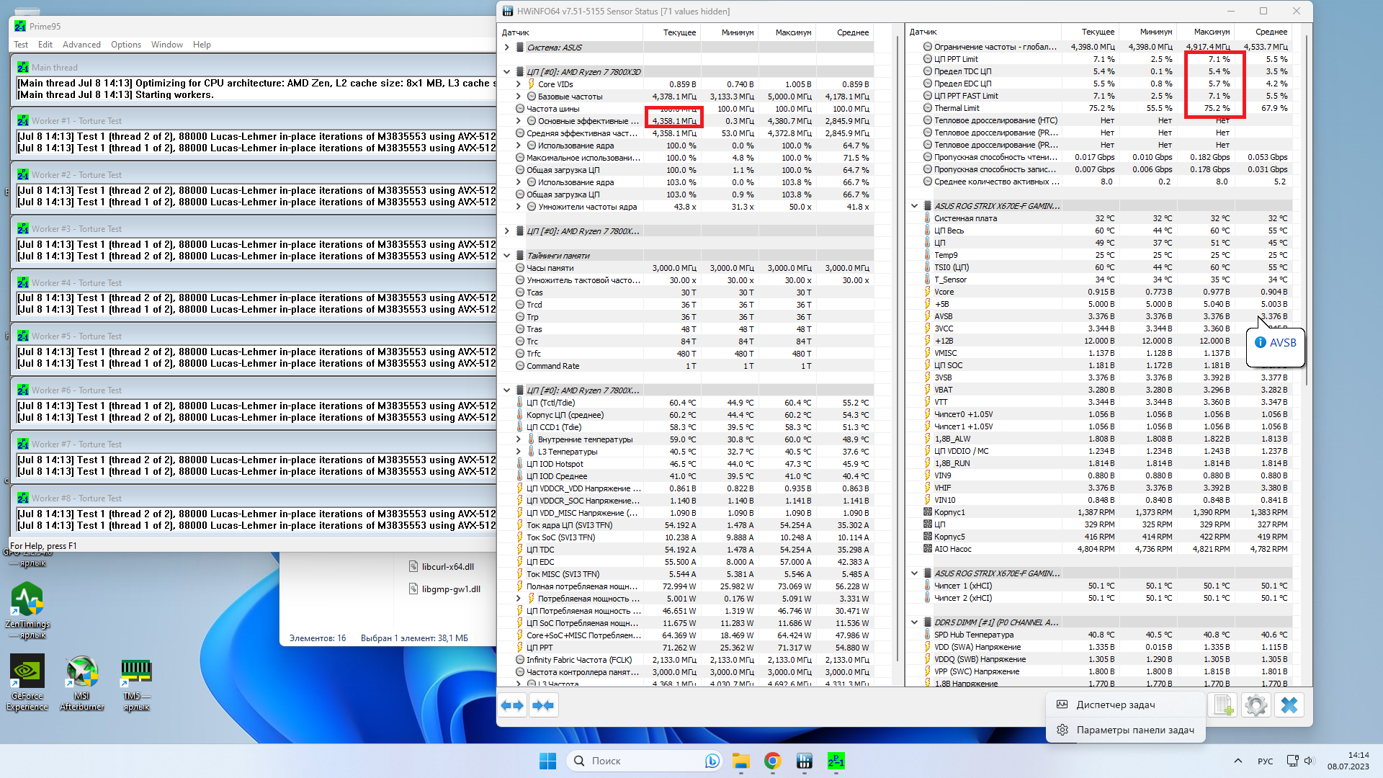Click the blue X close sensors button
Viewport: 1383px width, 778px height.
1289,705
